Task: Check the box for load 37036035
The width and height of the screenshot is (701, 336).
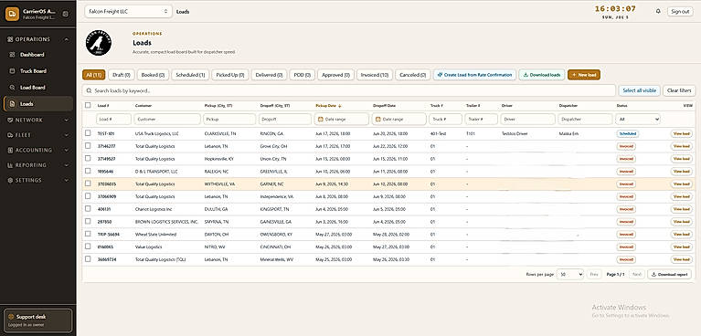Action: coord(88,184)
